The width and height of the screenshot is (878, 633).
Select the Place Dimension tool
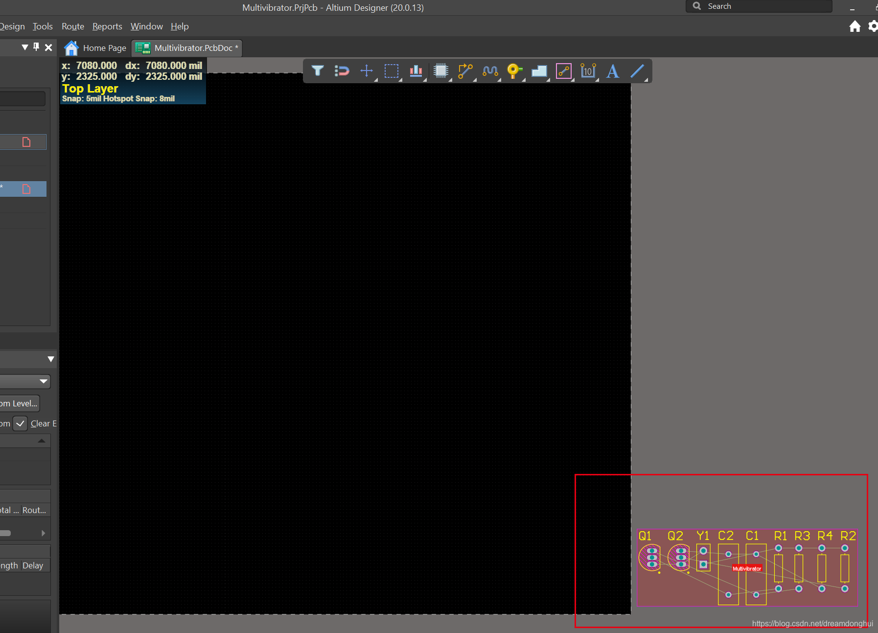[588, 71]
